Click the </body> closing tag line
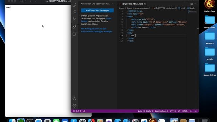The width and height of the screenshot is (217, 122). 130,38
